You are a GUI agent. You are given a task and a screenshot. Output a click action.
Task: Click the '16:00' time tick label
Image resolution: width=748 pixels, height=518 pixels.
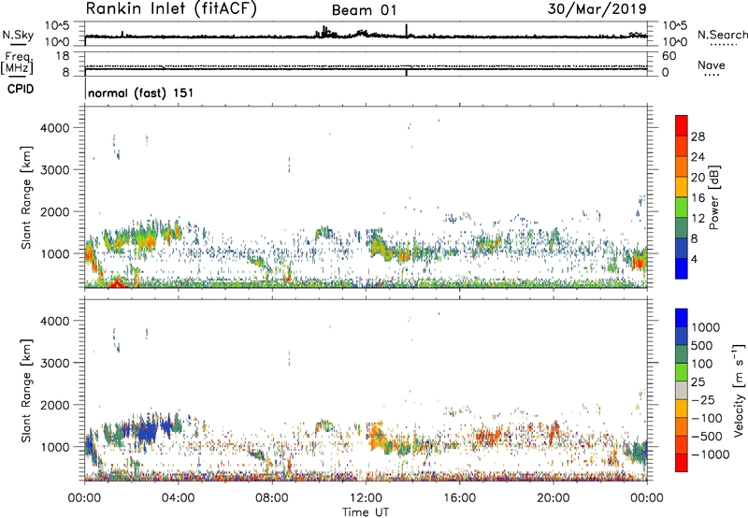pyautogui.click(x=459, y=498)
